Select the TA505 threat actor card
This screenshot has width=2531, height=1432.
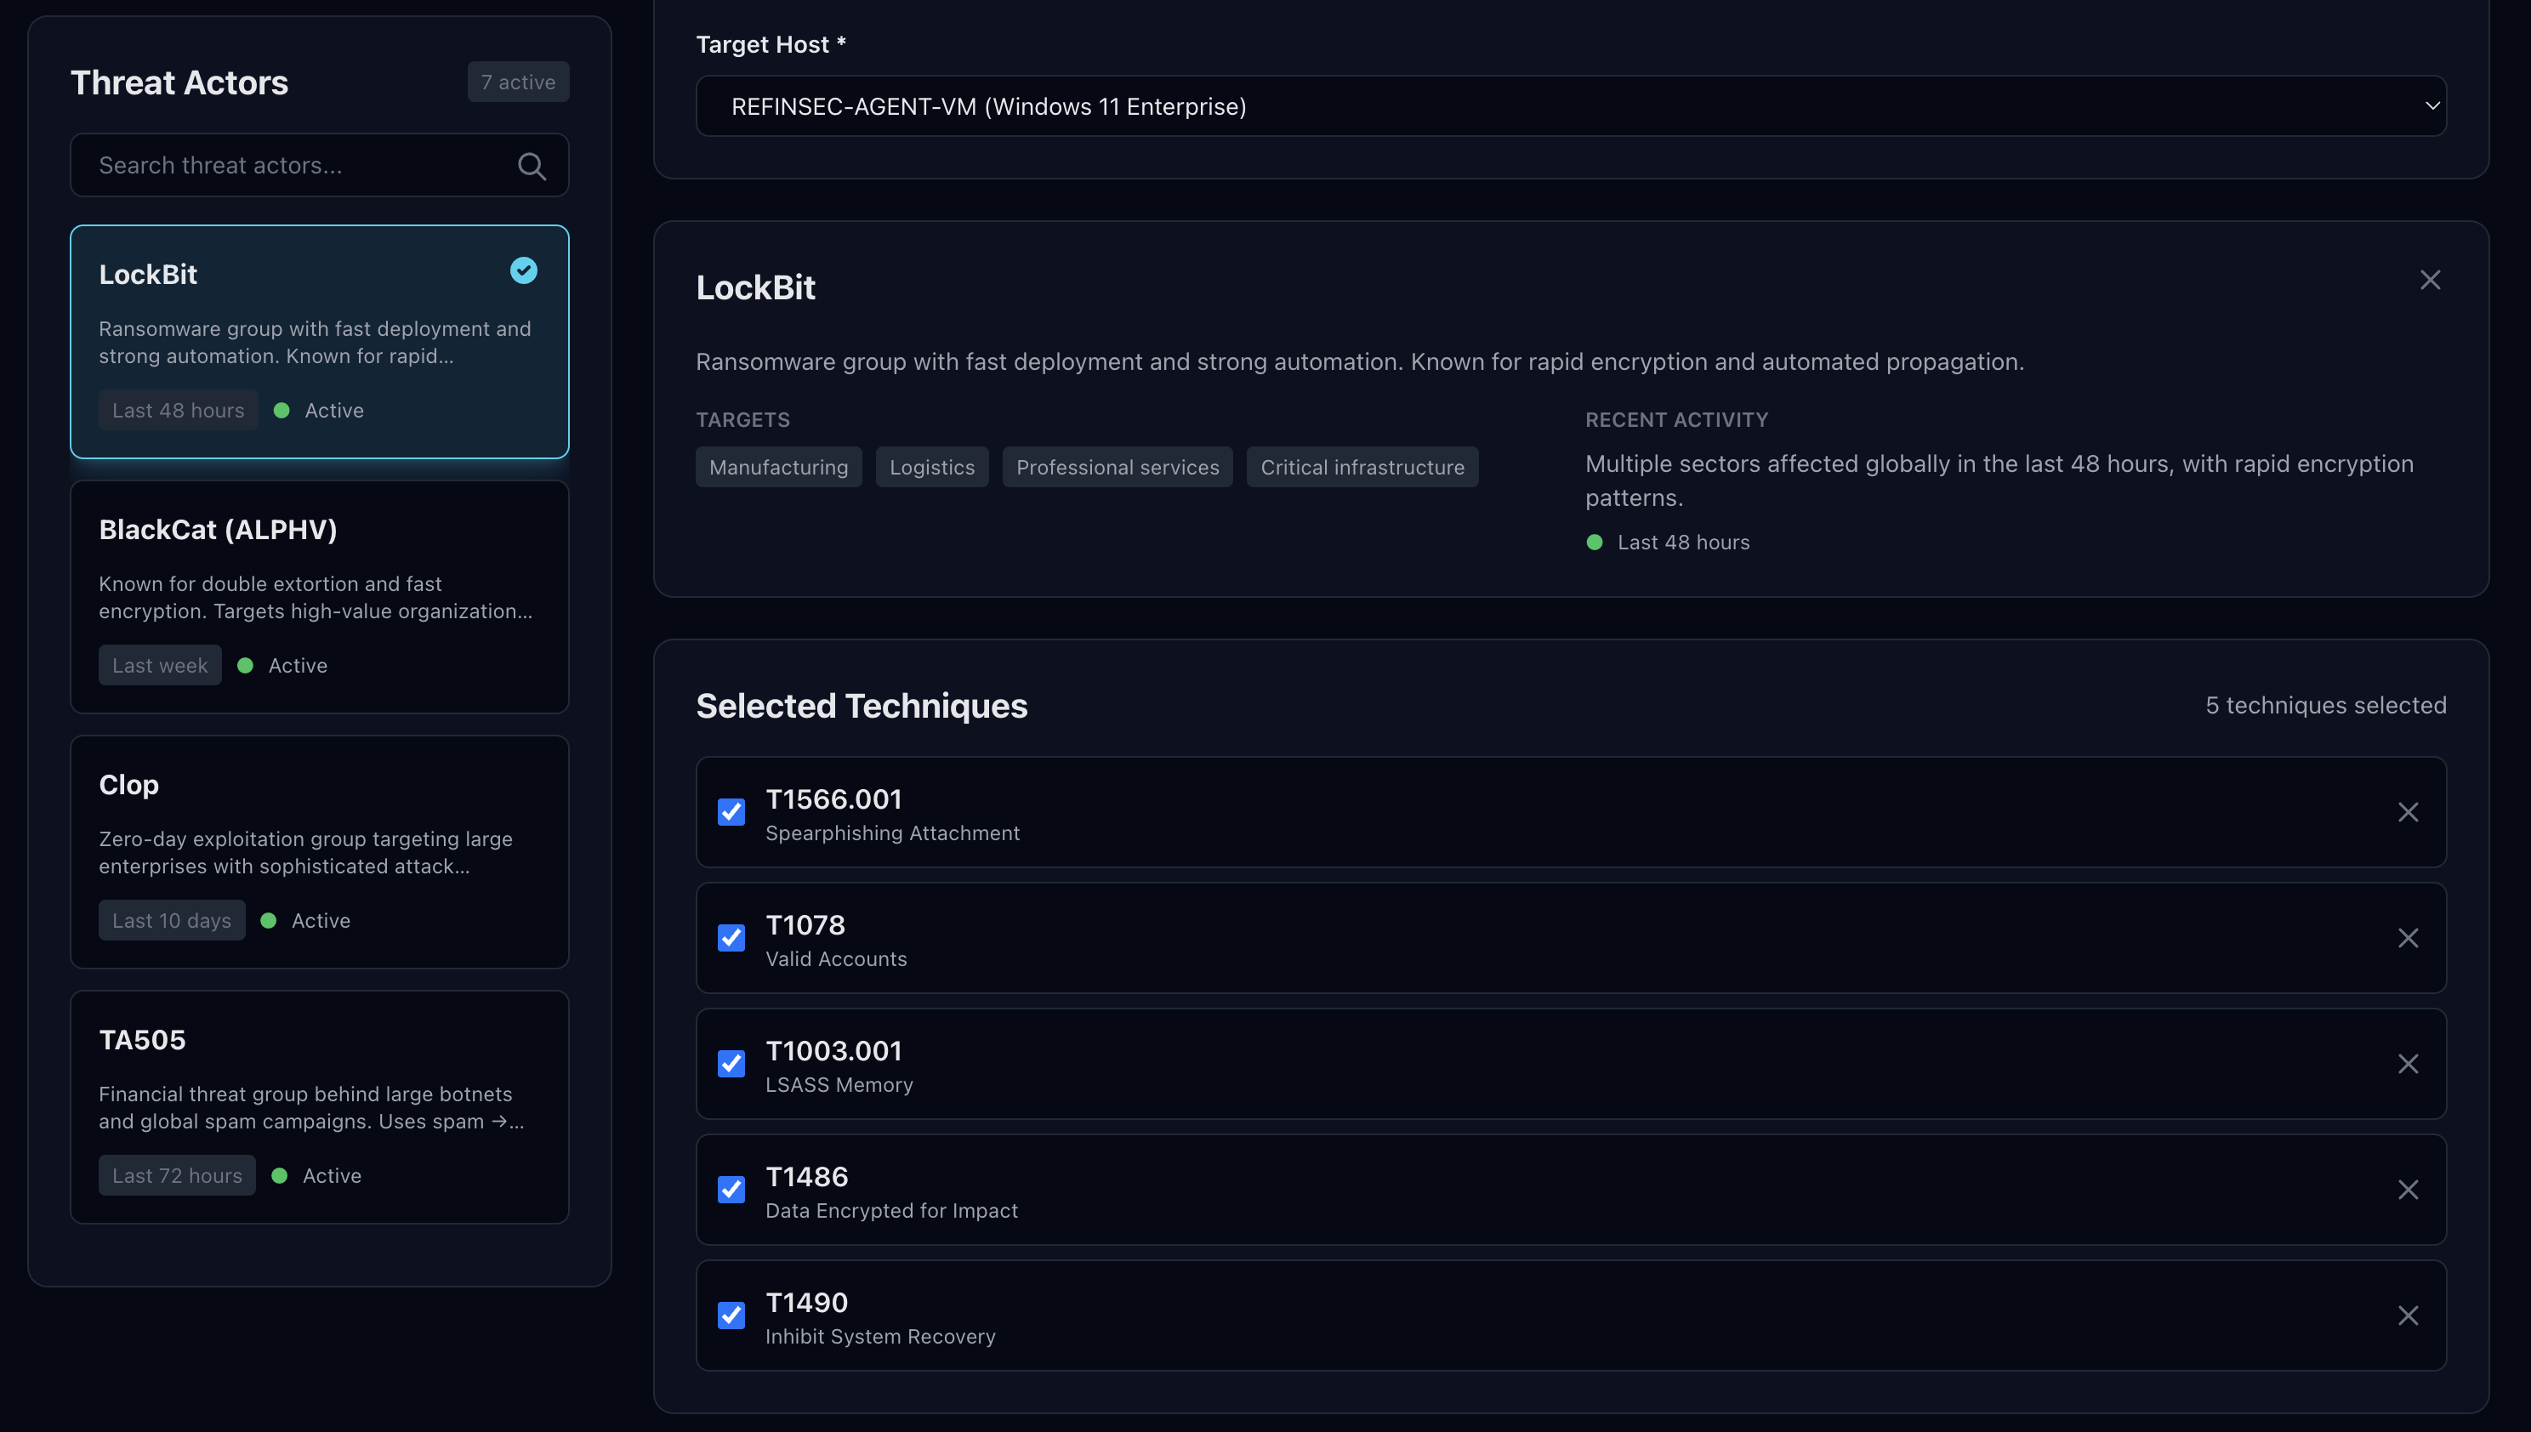point(319,1105)
